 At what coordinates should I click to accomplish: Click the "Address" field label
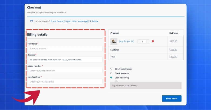31,55
